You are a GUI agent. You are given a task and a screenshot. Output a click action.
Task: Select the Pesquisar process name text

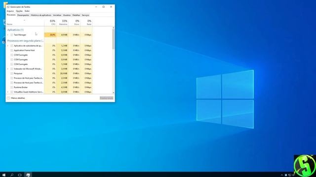coord(18,73)
